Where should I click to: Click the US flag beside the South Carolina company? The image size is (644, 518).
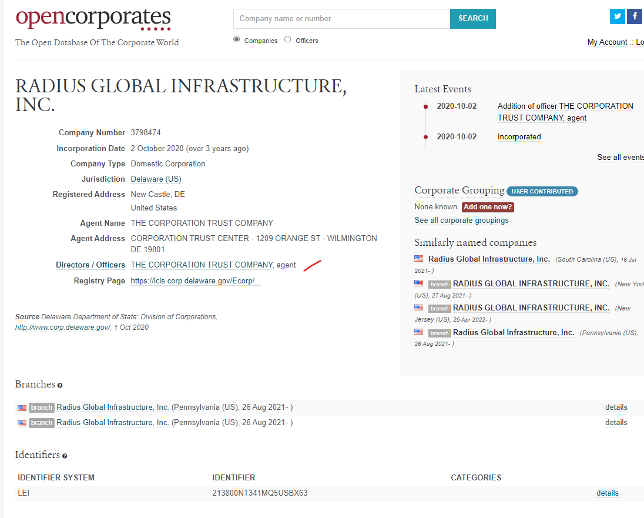coord(418,259)
